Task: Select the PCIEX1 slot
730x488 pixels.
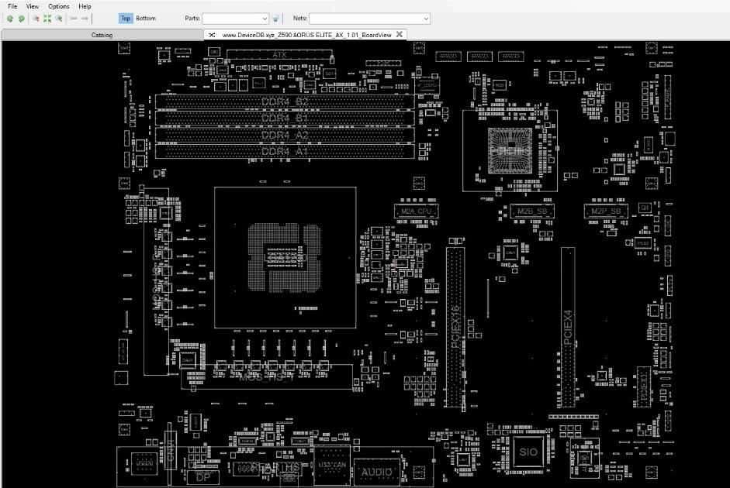Action: pos(644,386)
